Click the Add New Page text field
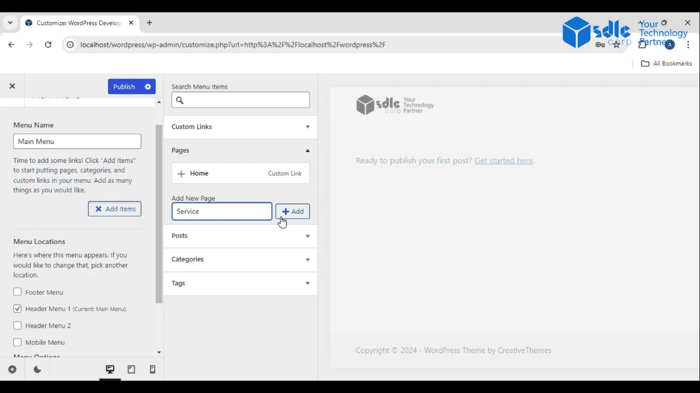 coord(222,211)
